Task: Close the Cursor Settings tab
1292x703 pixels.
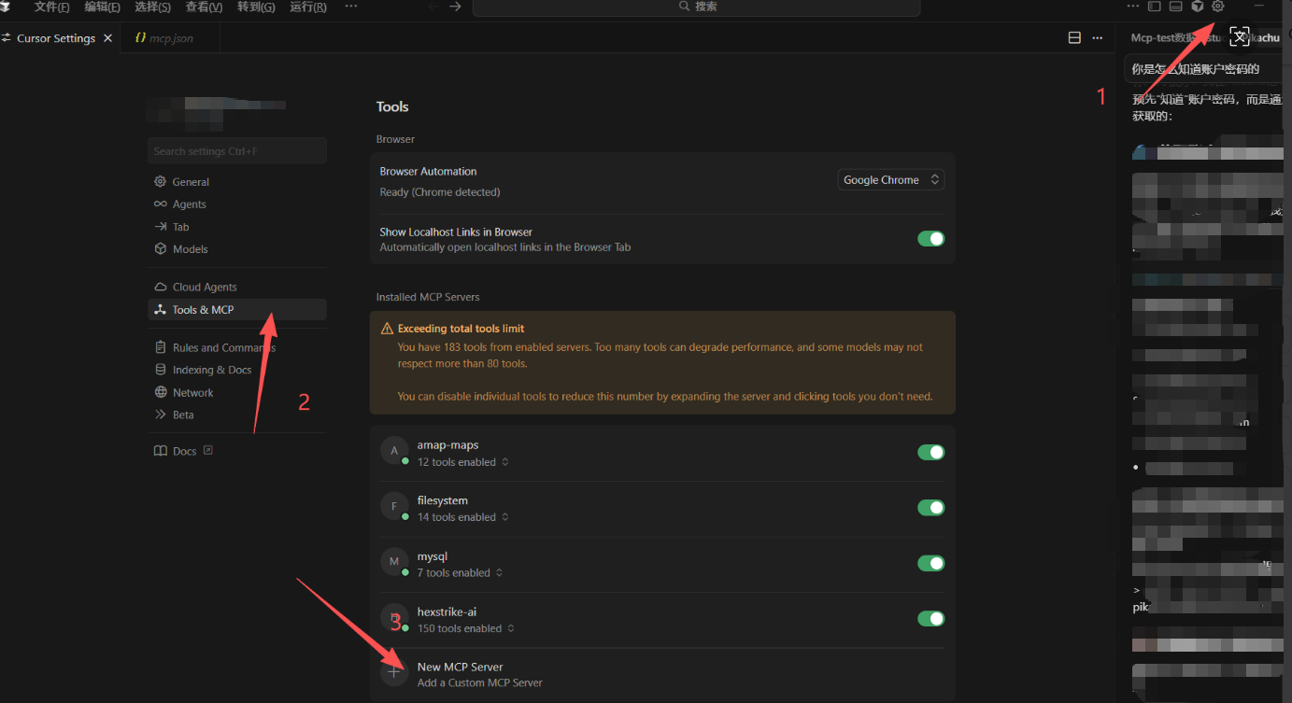Action: click(x=107, y=38)
